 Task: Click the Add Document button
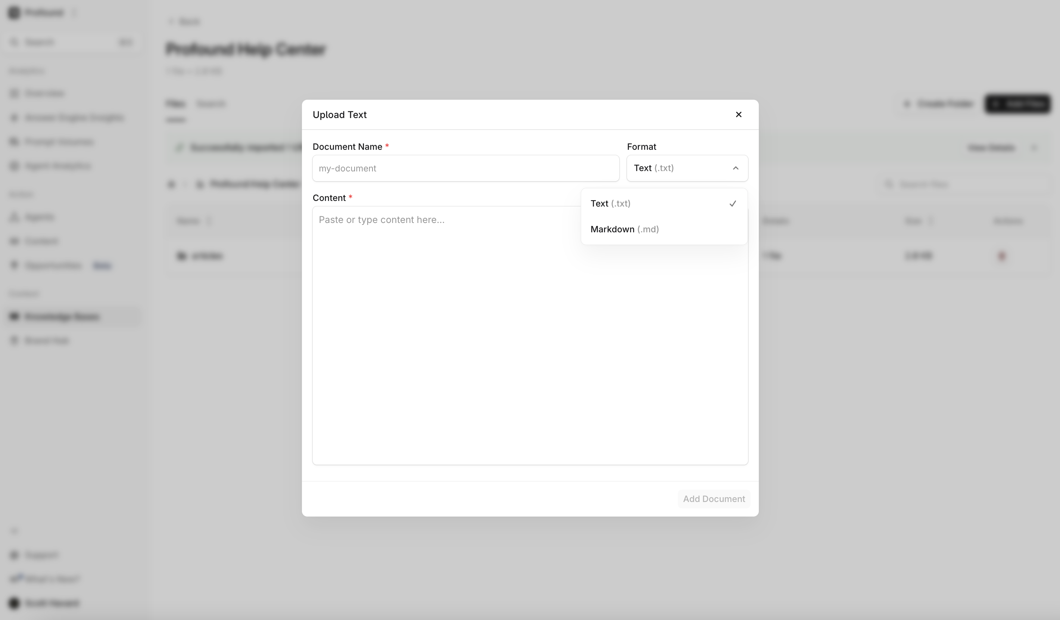pos(714,499)
